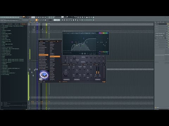Viewport: 169px width, 126px height.
Task: Click the tempo display in the transport
Action: point(33,17)
